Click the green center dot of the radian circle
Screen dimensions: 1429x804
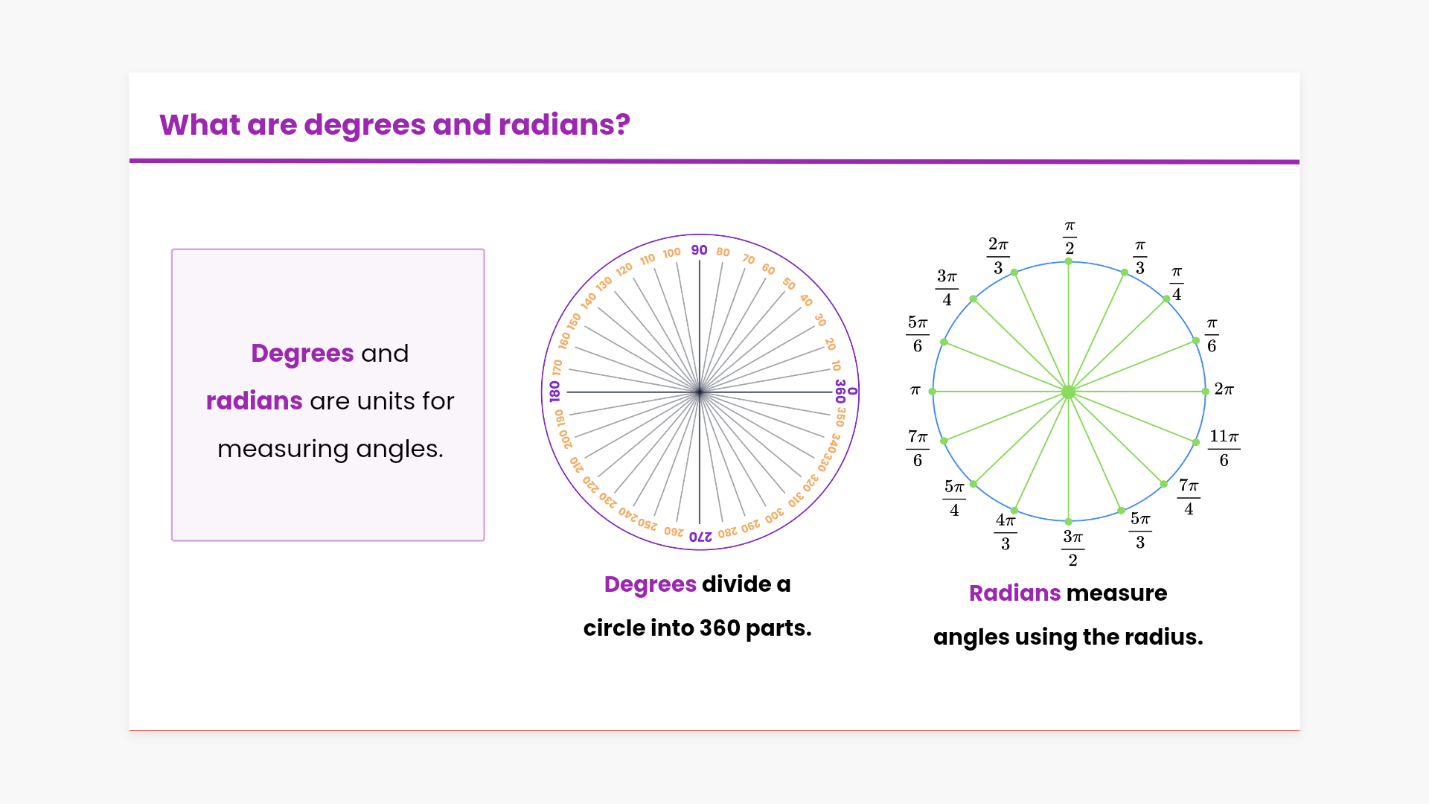click(1068, 392)
